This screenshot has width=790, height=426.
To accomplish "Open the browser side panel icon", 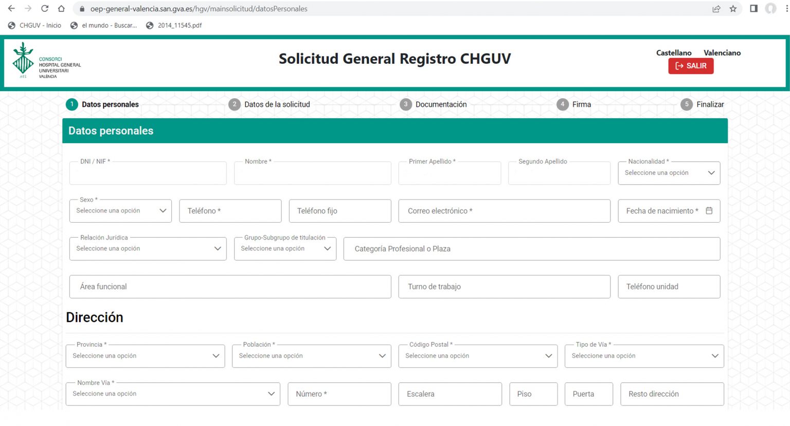I will tap(753, 9).
